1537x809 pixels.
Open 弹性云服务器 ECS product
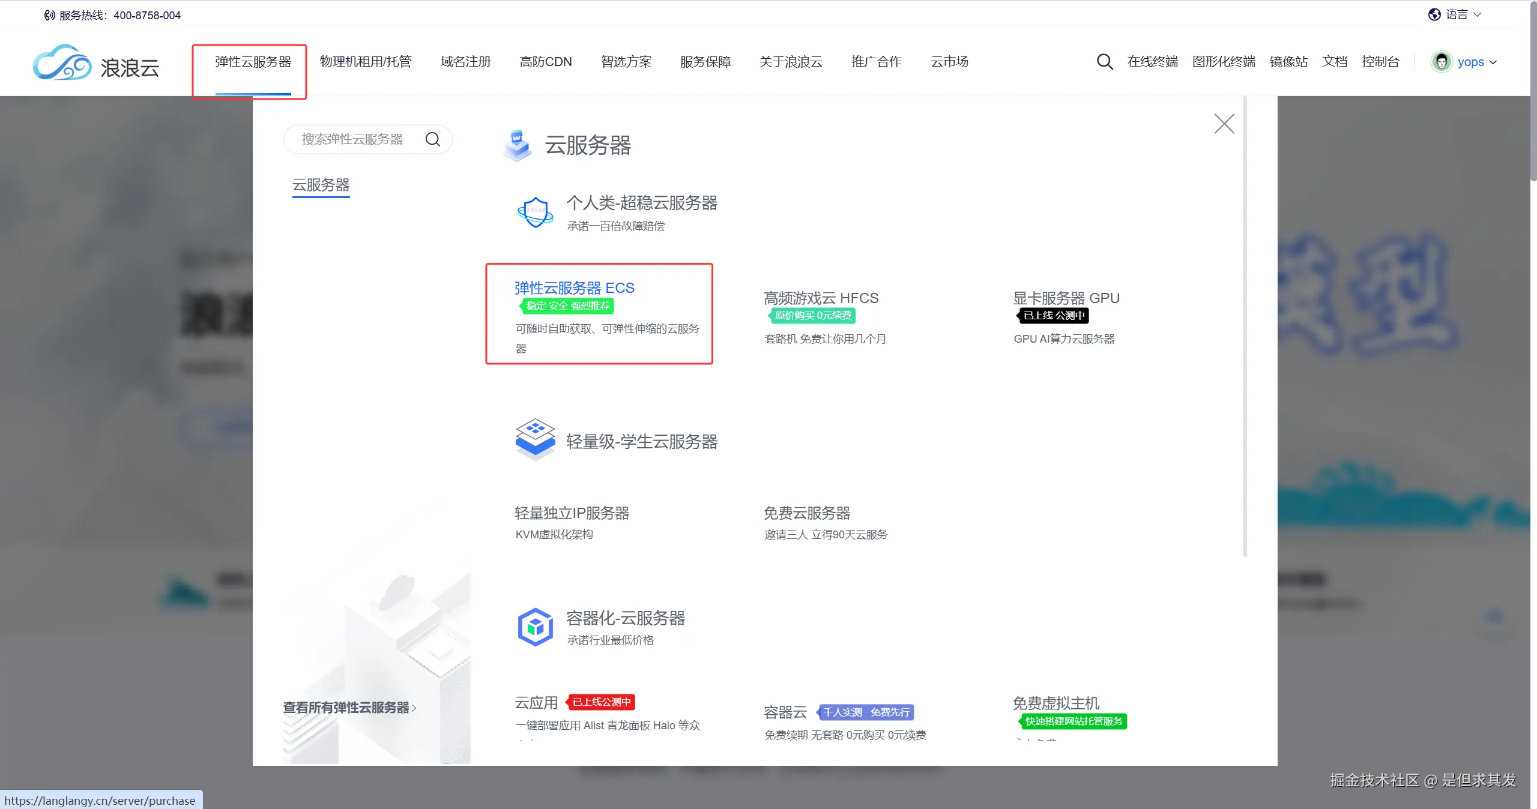575,288
